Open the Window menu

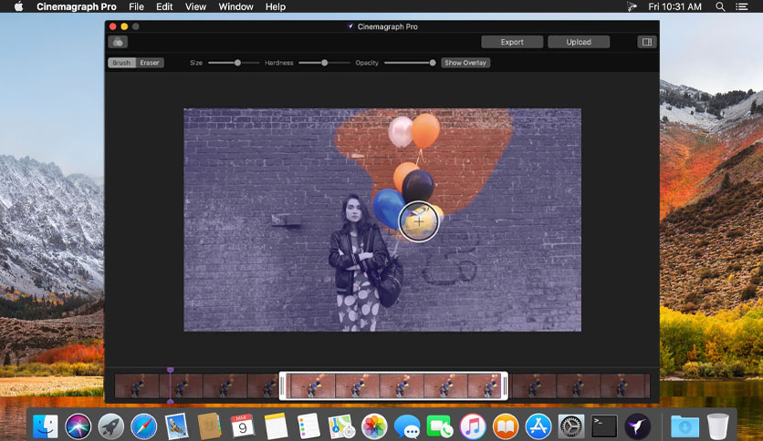235,6
